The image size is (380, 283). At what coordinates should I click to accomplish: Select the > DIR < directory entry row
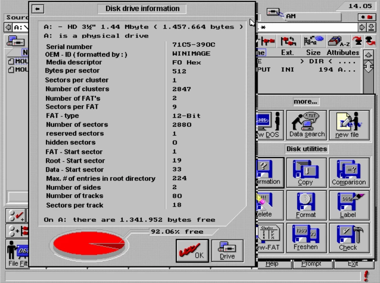(x=308, y=62)
